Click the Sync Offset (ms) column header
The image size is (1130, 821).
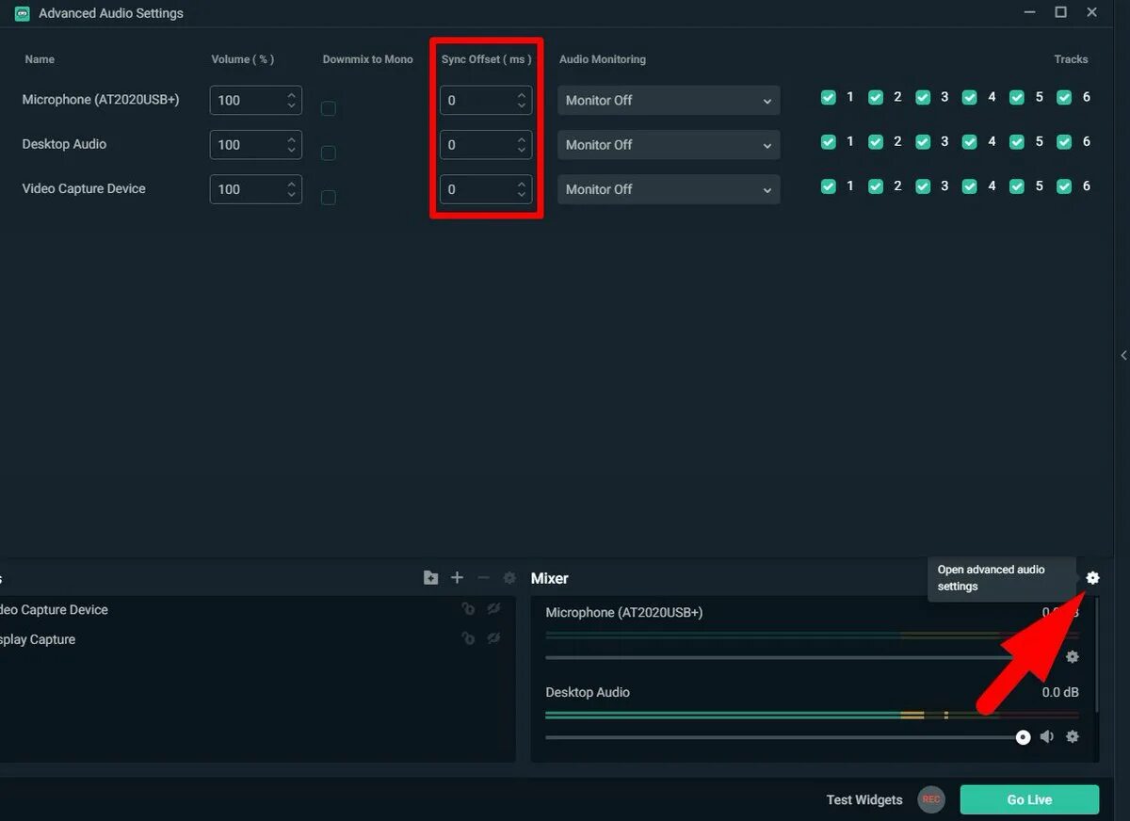[x=487, y=59]
